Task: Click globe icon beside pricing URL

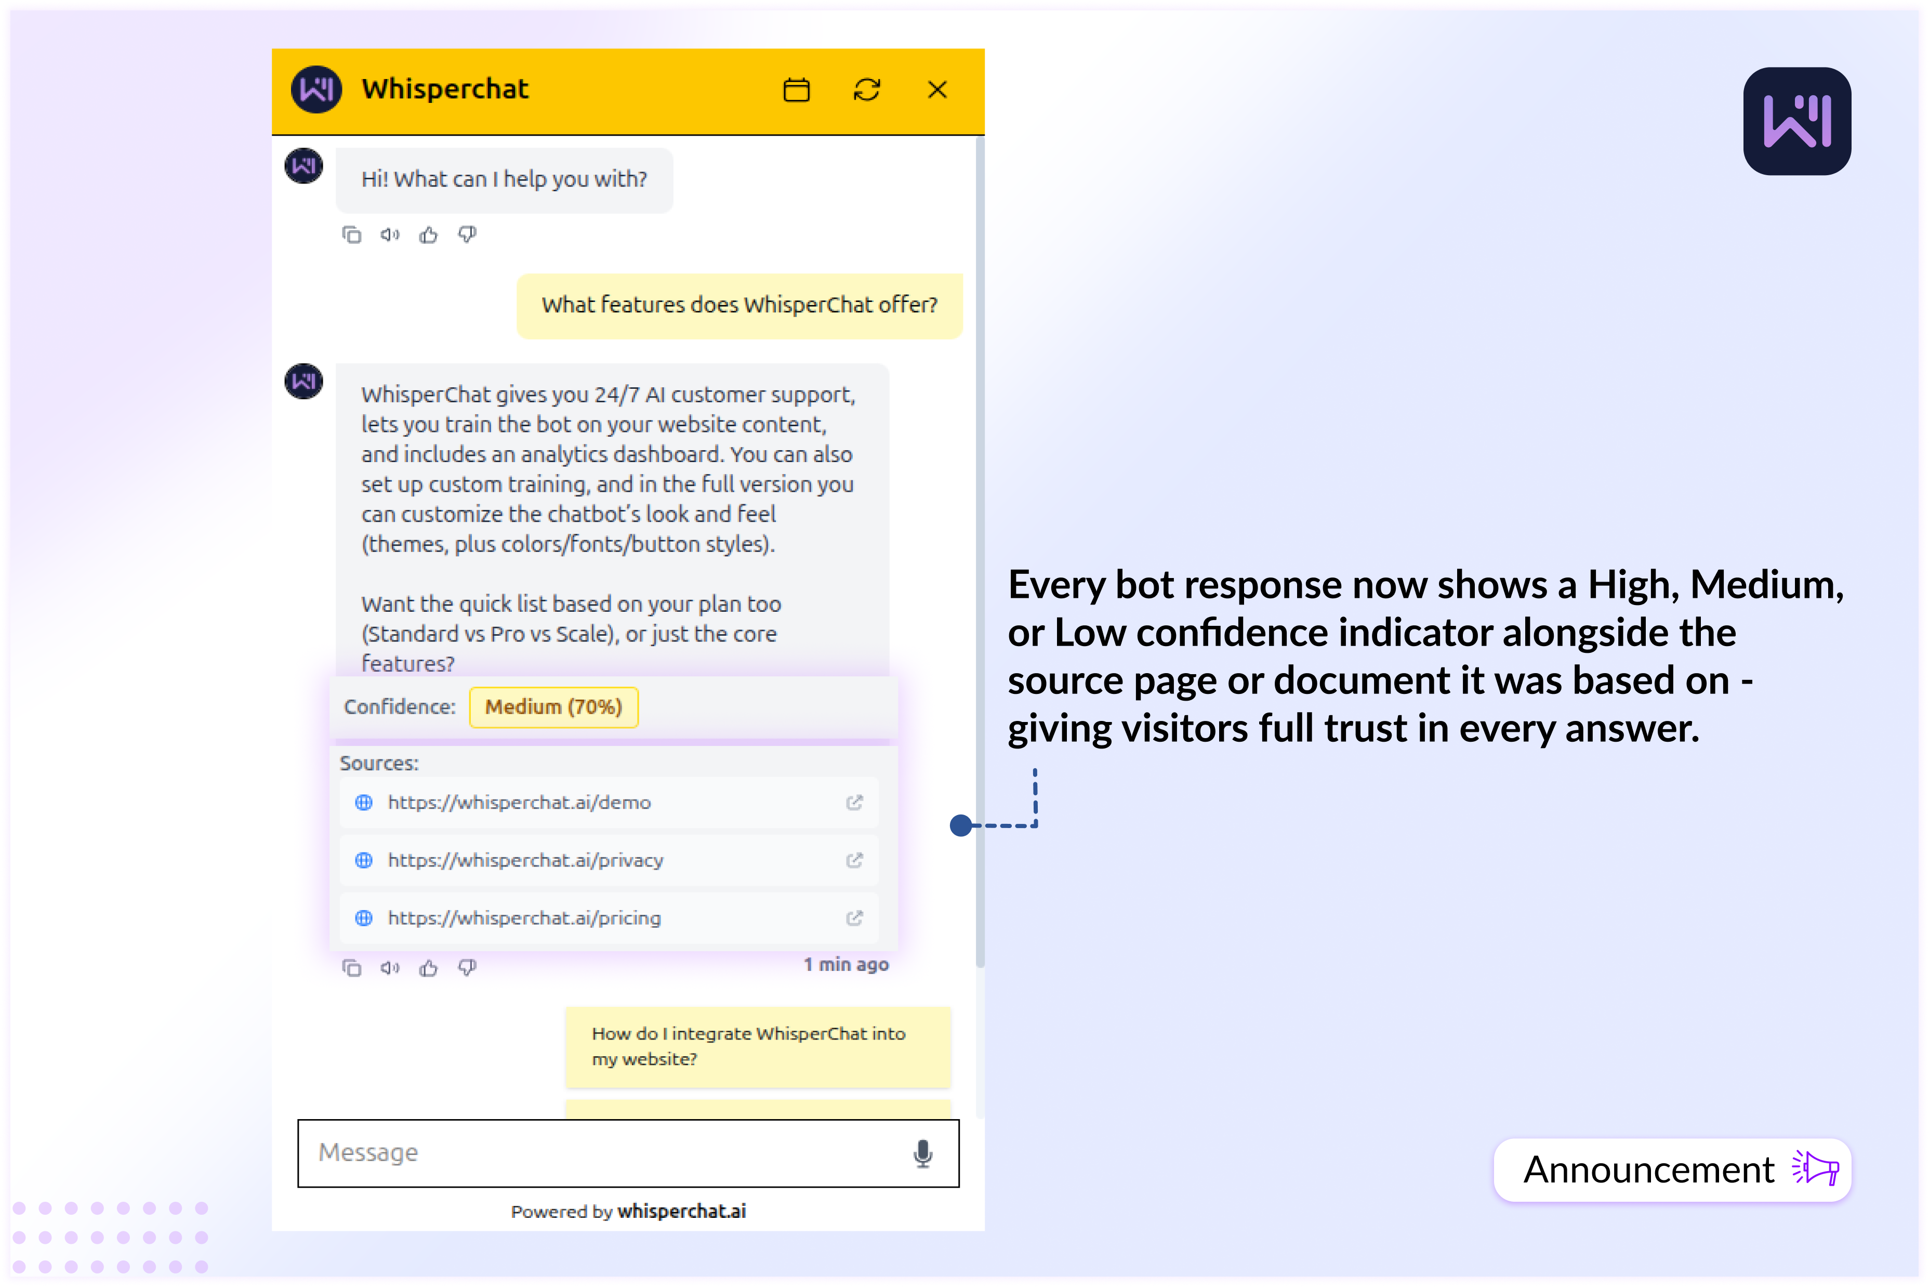Action: [x=363, y=917]
